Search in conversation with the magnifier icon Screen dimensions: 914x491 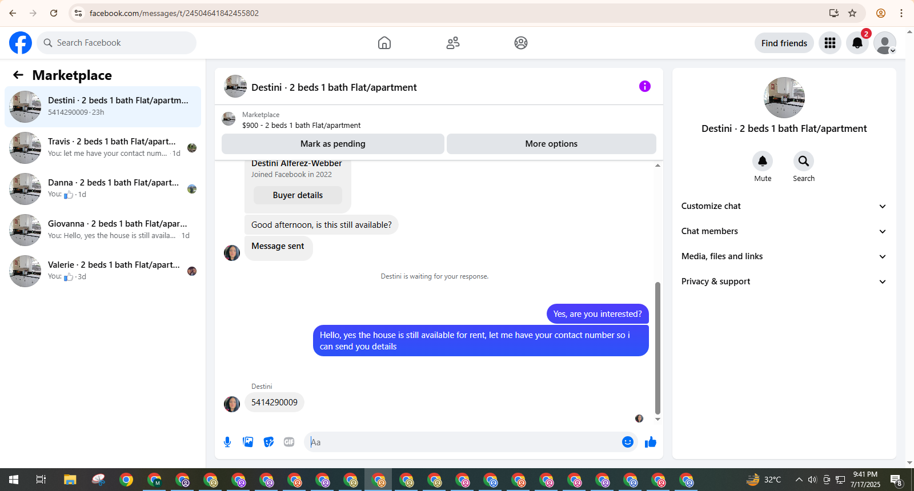point(804,161)
